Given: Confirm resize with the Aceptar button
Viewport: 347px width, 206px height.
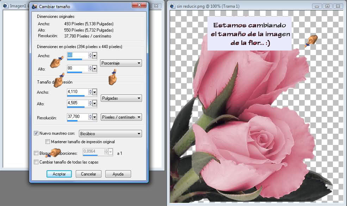Looking at the screenshot, I should (59, 174).
